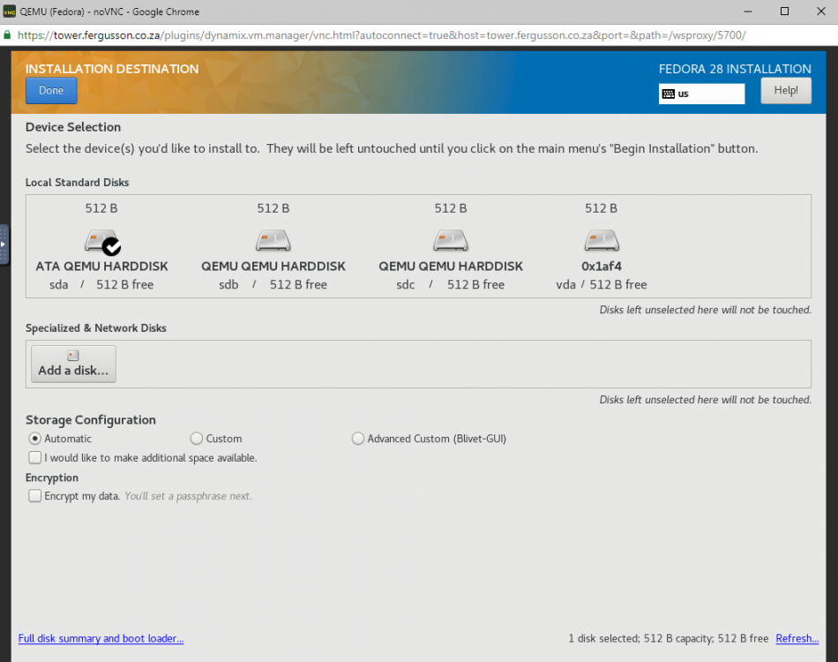Maximize the Chrome window
The image size is (838, 662).
(784, 11)
